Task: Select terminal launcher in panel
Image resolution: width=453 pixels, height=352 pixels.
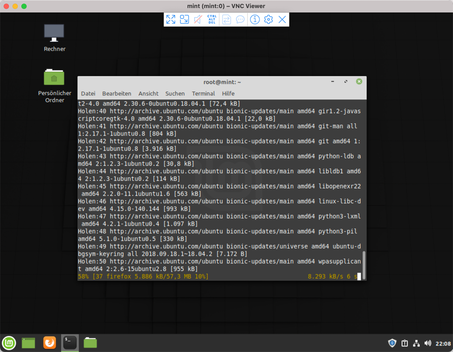Action: (70, 343)
